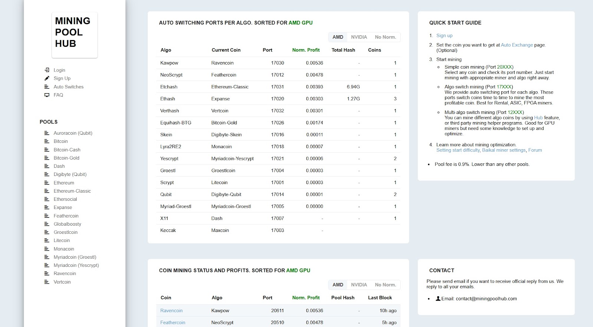
Task: Click the list icon beside Bitcoin-Cash
Action: (47, 150)
